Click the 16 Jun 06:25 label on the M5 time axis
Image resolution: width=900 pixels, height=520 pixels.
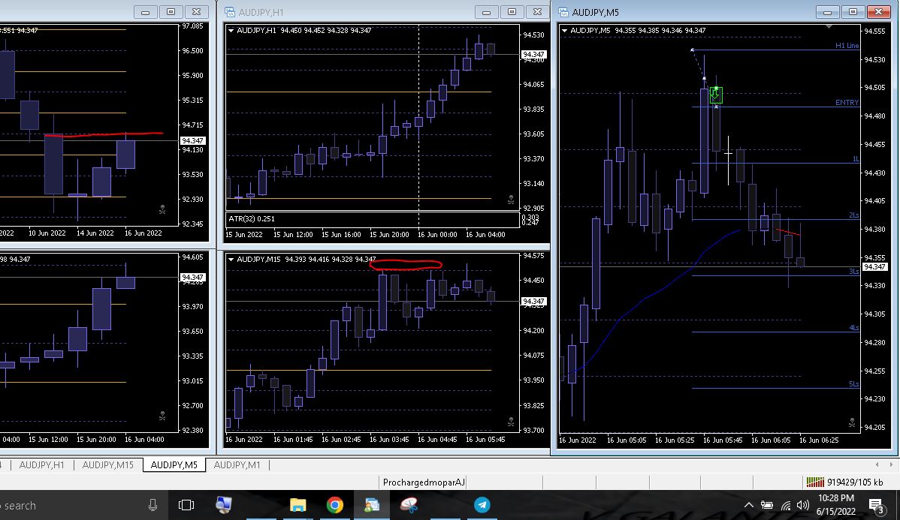coord(819,440)
